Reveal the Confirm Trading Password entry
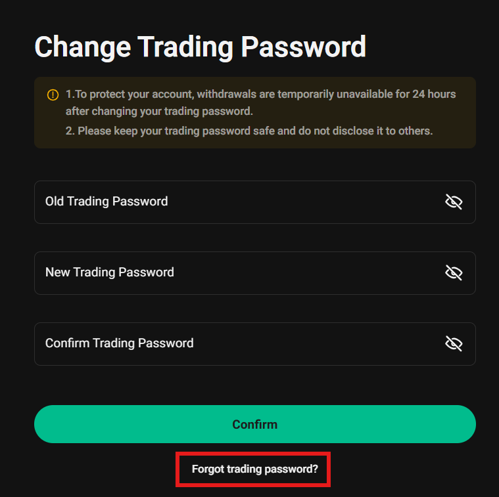This screenshot has height=497, width=499. tap(454, 344)
